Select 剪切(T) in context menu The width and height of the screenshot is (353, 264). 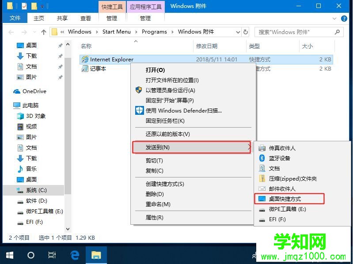pos(154,161)
